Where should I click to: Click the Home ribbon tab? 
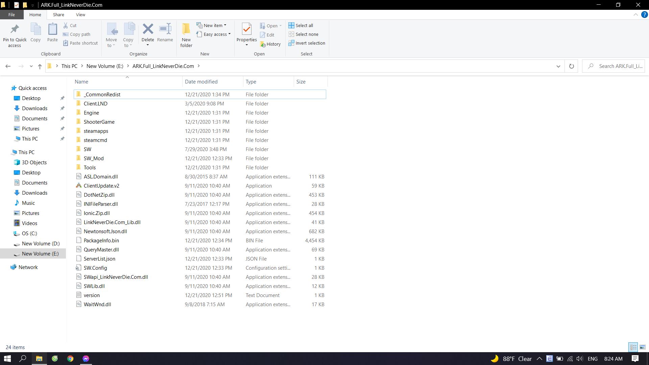[35, 15]
